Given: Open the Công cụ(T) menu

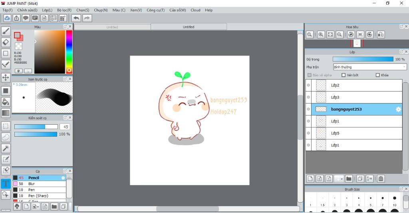Looking at the screenshot, I should point(156,10).
